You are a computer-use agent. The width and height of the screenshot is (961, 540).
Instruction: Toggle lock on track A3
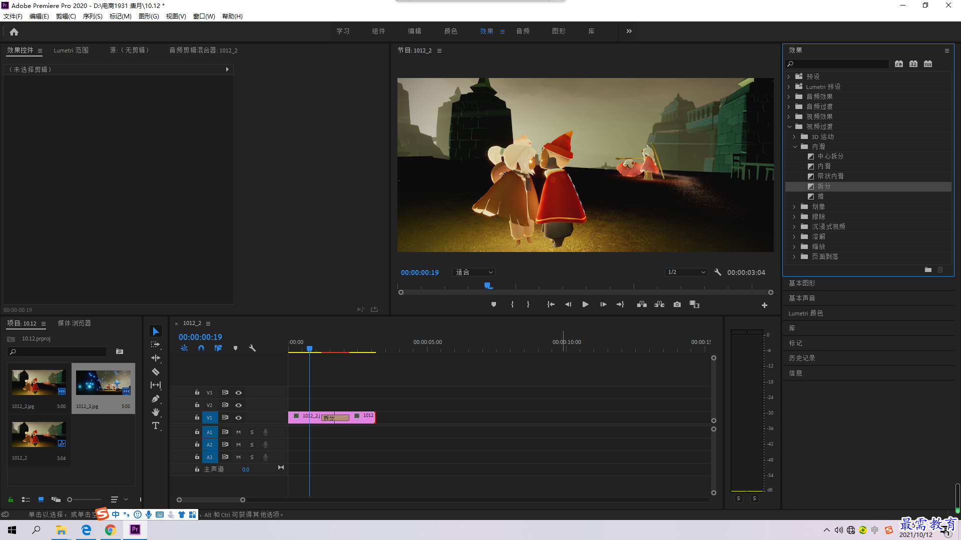197,457
